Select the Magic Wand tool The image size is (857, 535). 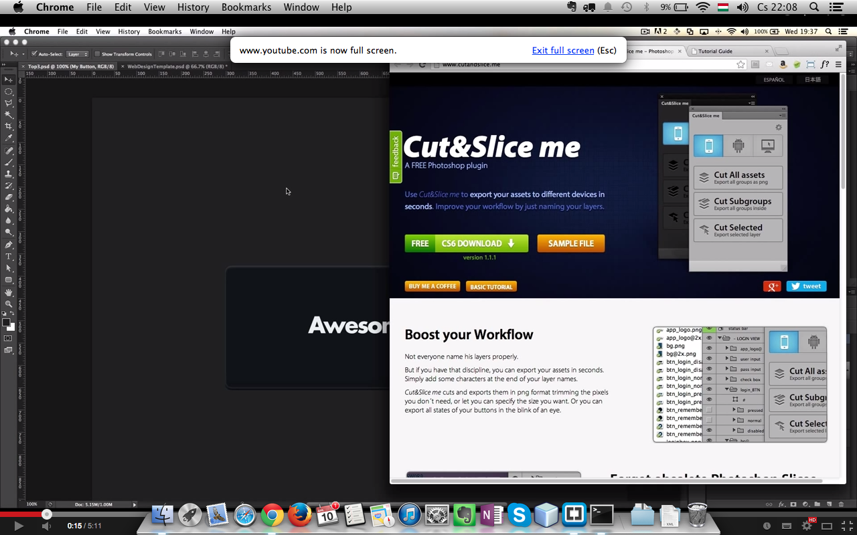[9, 114]
